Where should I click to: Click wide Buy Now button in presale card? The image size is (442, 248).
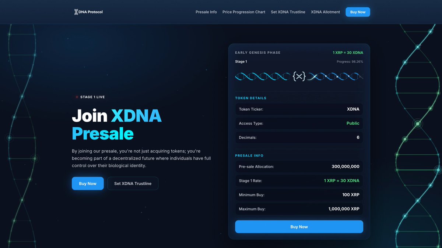point(299,227)
